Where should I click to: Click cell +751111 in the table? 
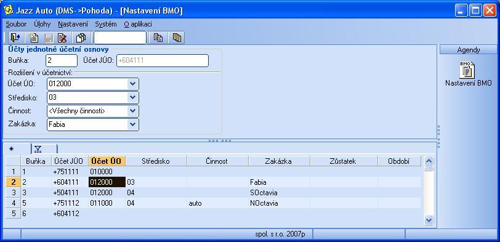pyautogui.click(x=70, y=172)
